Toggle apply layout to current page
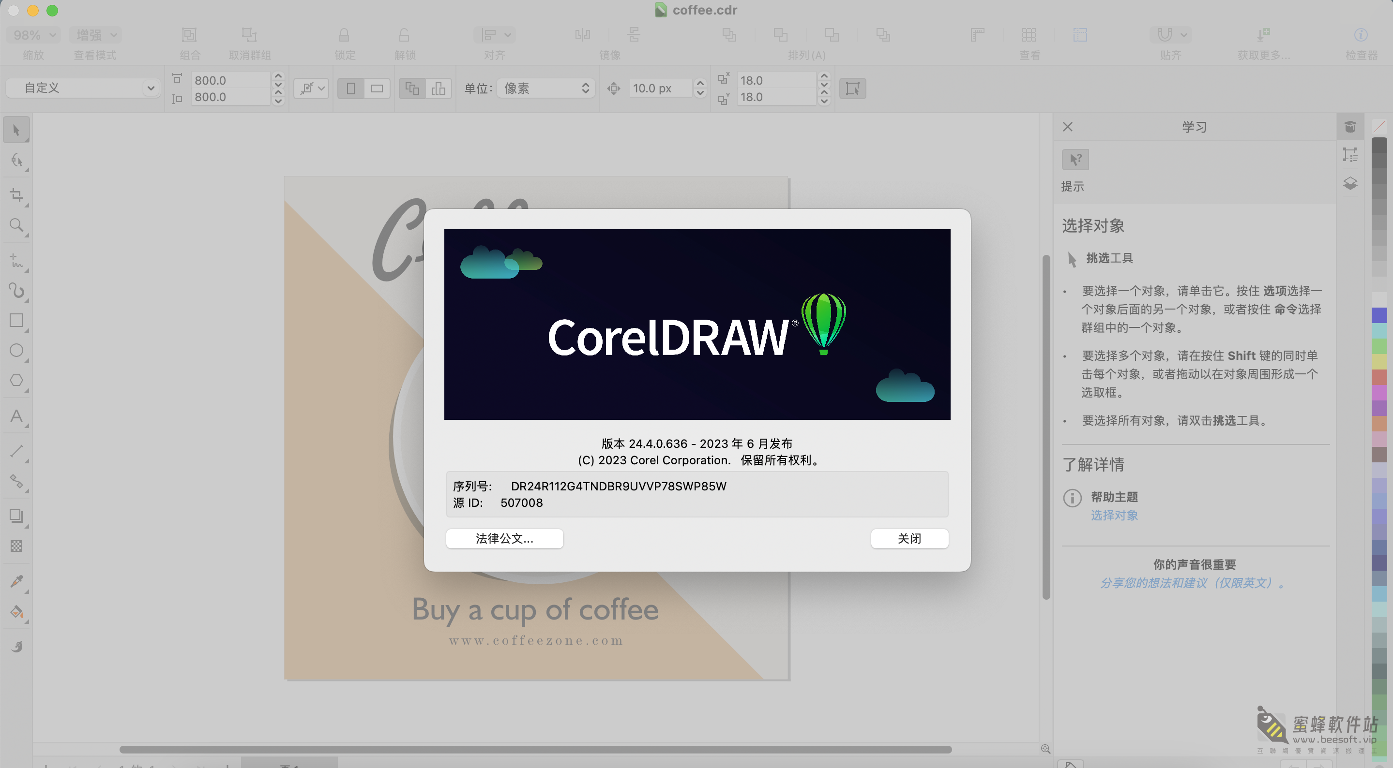The height and width of the screenshot is (768, 1393). 439,88
